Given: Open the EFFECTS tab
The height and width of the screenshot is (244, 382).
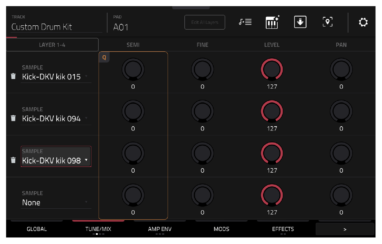Looking at the screenshot, I should click(283, 229).
